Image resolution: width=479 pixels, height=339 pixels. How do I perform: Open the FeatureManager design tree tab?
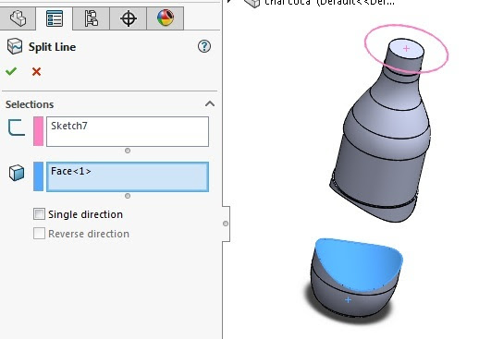click(x=18, y=18)
